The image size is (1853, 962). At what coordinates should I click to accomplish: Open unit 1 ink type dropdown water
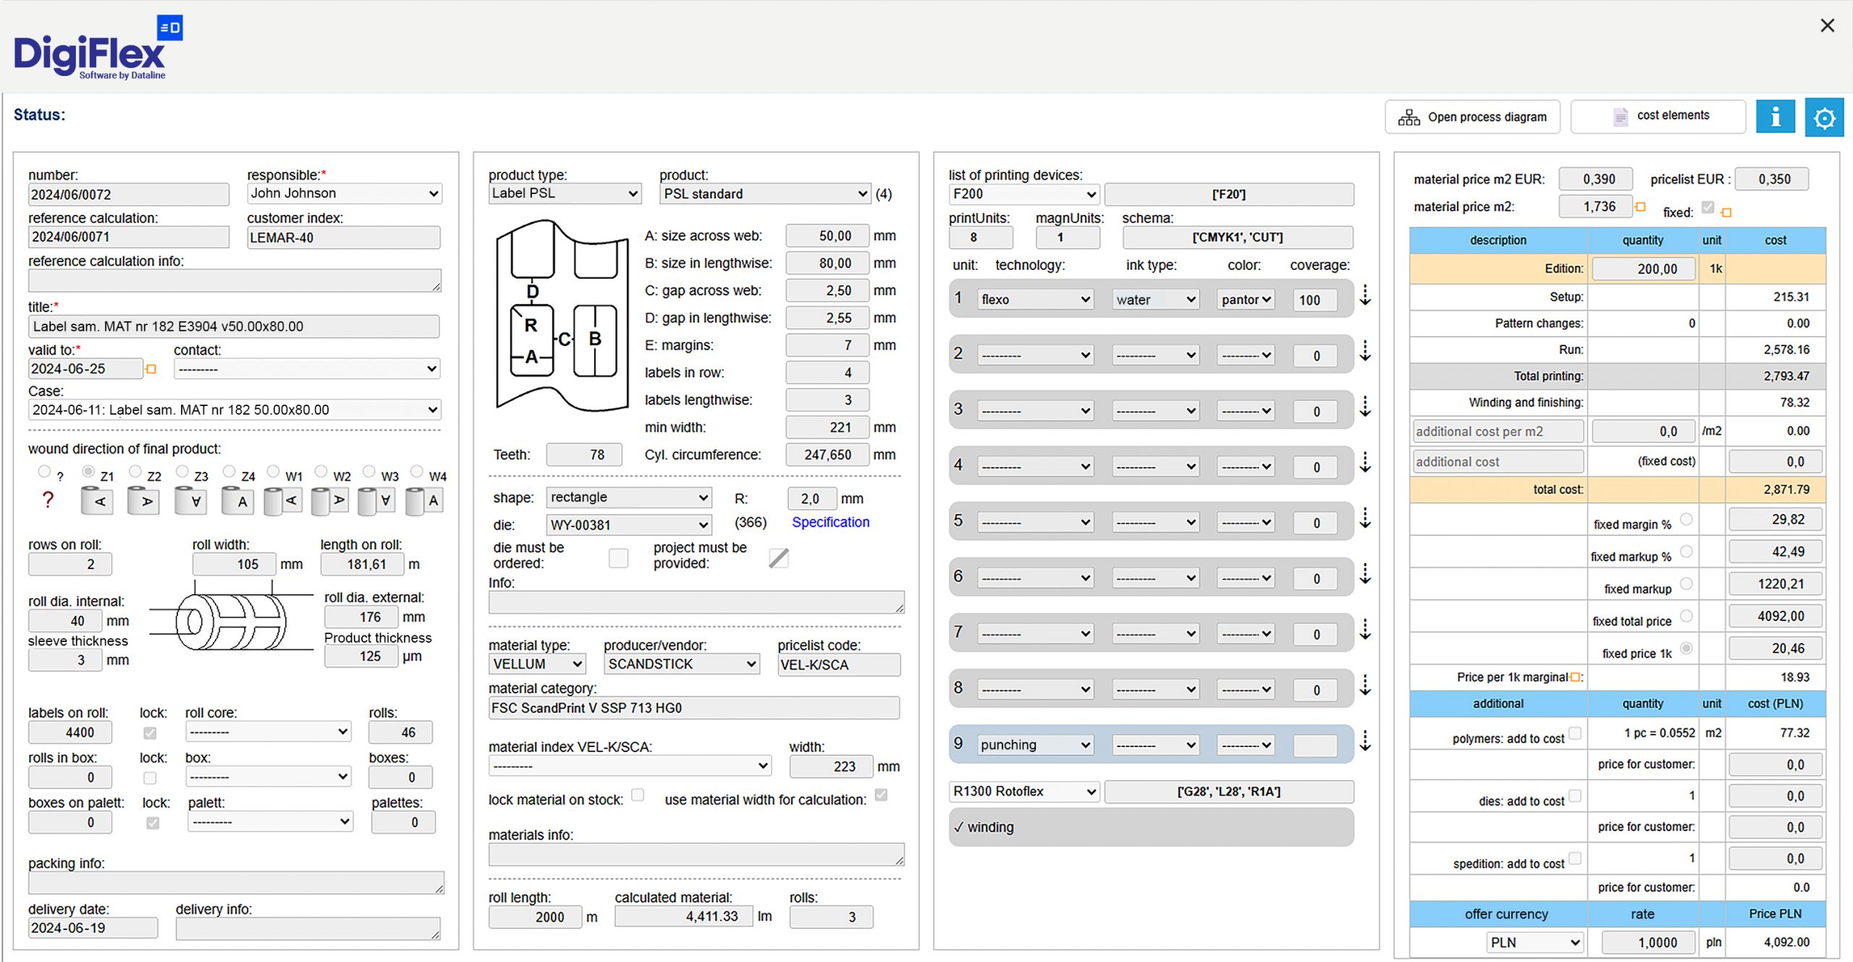(x=1155, y=300)
